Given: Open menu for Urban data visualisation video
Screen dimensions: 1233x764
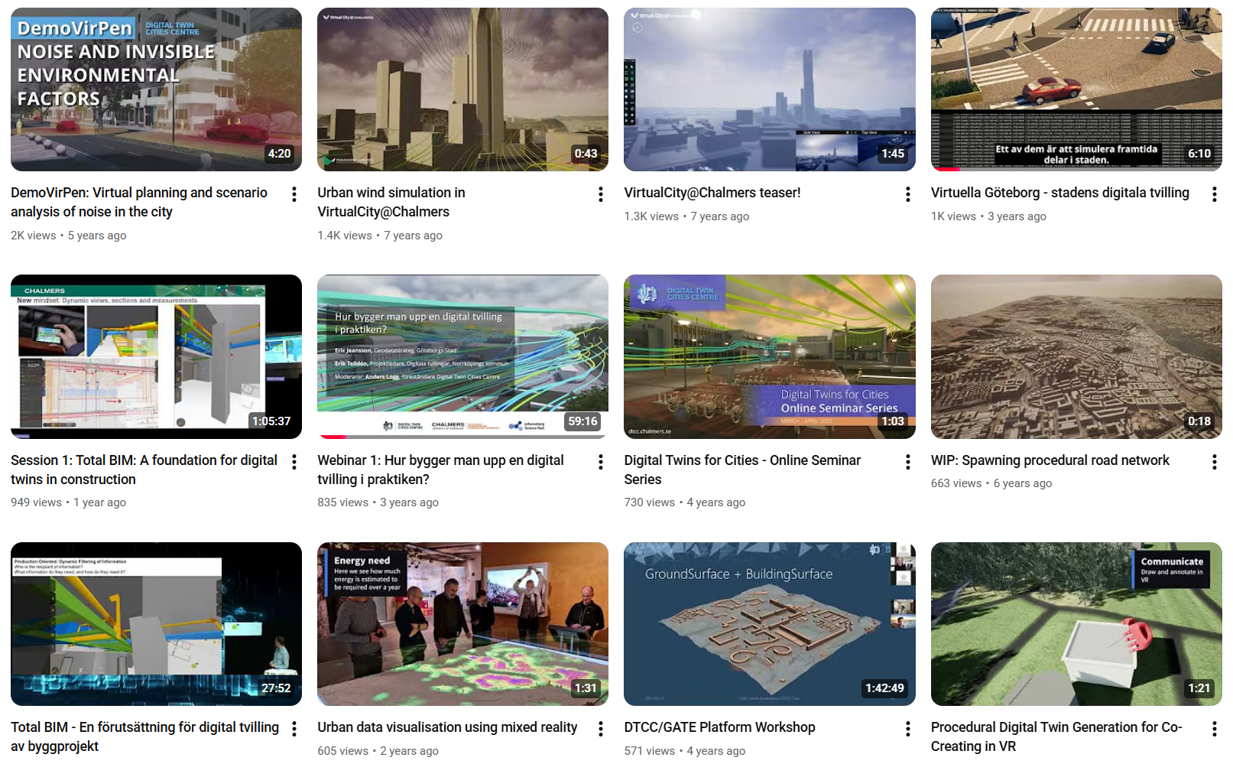Looking at the screenshot, I should 601,729.
